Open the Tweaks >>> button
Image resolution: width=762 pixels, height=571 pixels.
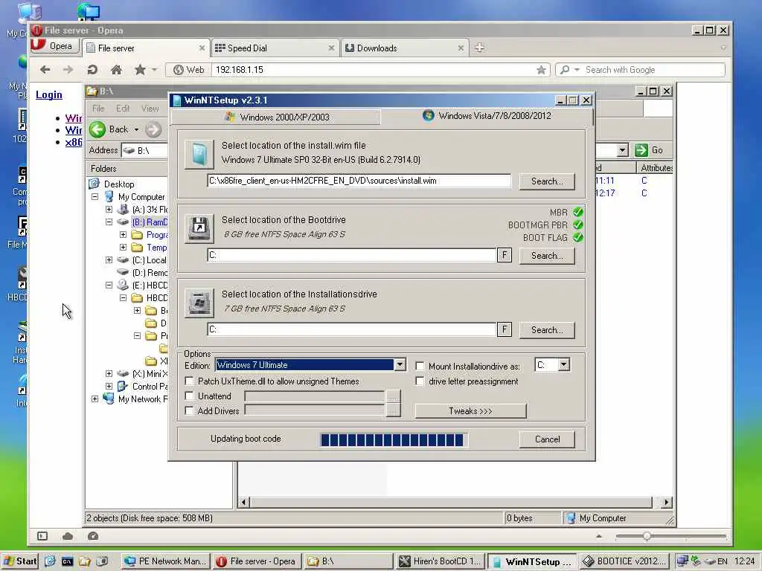tap(470, 410)
